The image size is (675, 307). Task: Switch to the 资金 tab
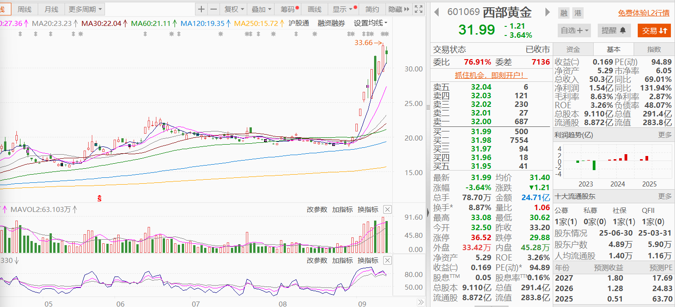pos(573,50)
